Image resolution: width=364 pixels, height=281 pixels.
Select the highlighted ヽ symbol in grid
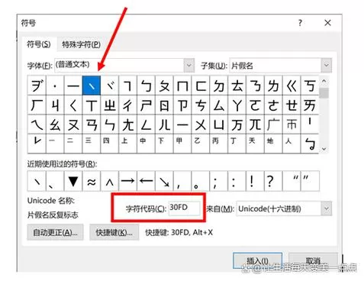coord(92,86)
